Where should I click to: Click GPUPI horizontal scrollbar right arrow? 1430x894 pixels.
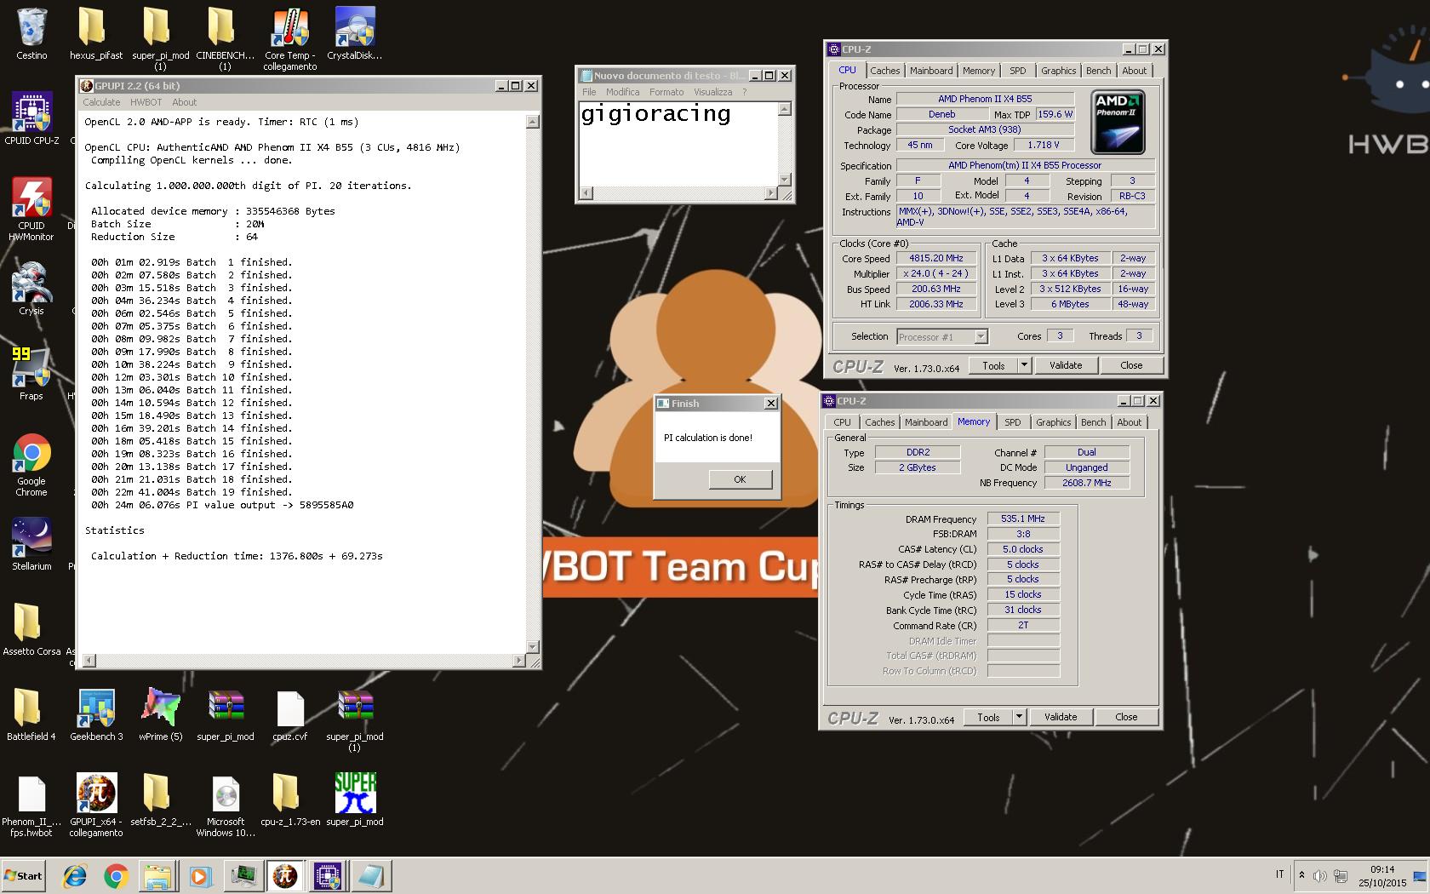click(519, 661)
